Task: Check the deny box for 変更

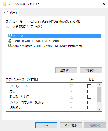Action: [x=89, y=91]
